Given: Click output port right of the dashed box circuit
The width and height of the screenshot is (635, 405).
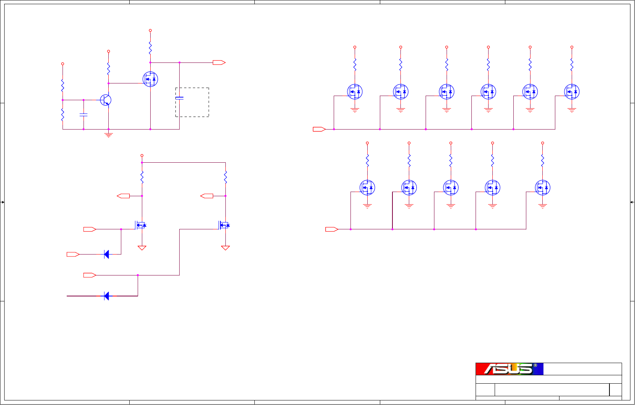Looking at the screenshot, I should tap(219, 62).
